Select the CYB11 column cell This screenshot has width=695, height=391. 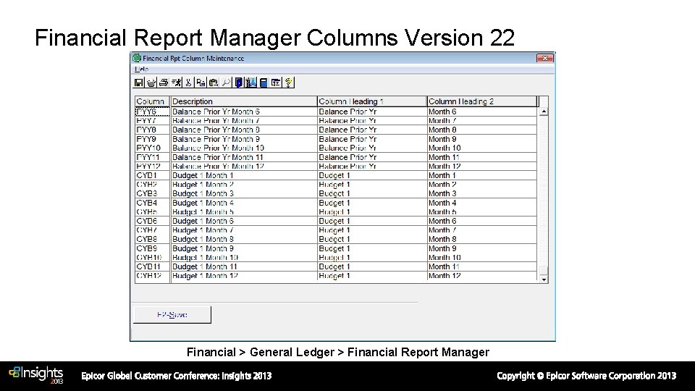(x=152, y=267)
